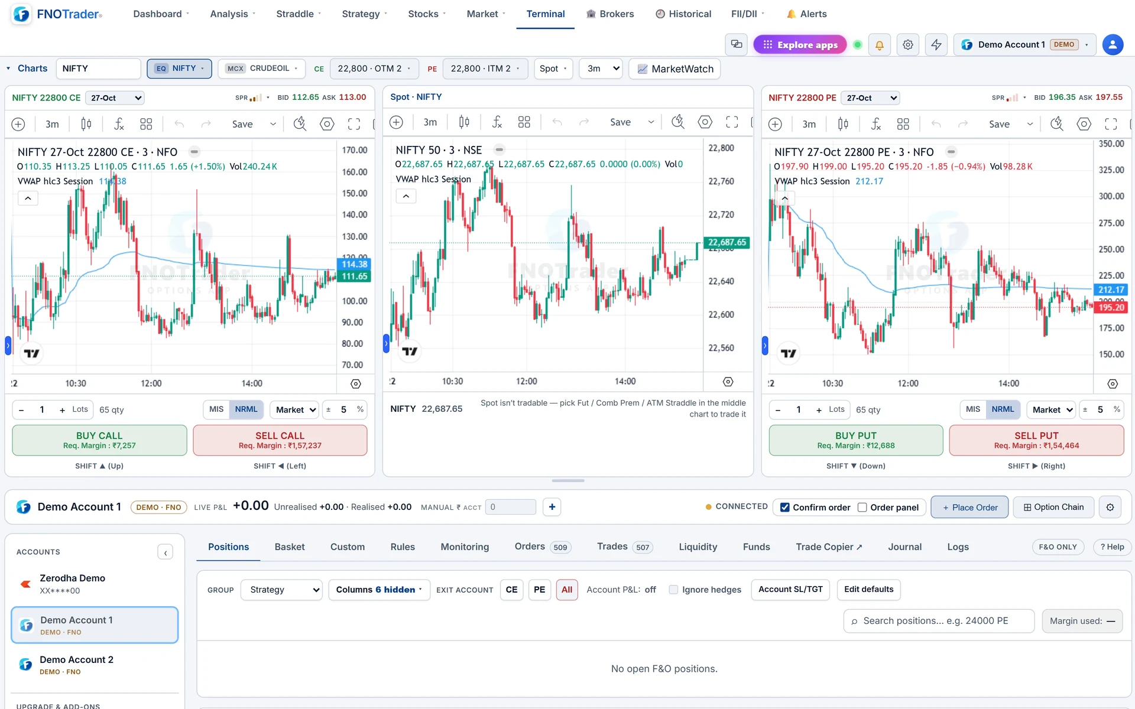Click the chat windows icon beside Explore apps
The image size is (1135, 709).
(737, 45)
